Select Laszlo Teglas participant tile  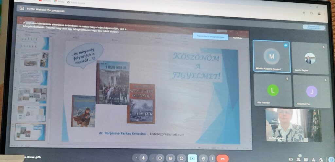click(309, 58)
